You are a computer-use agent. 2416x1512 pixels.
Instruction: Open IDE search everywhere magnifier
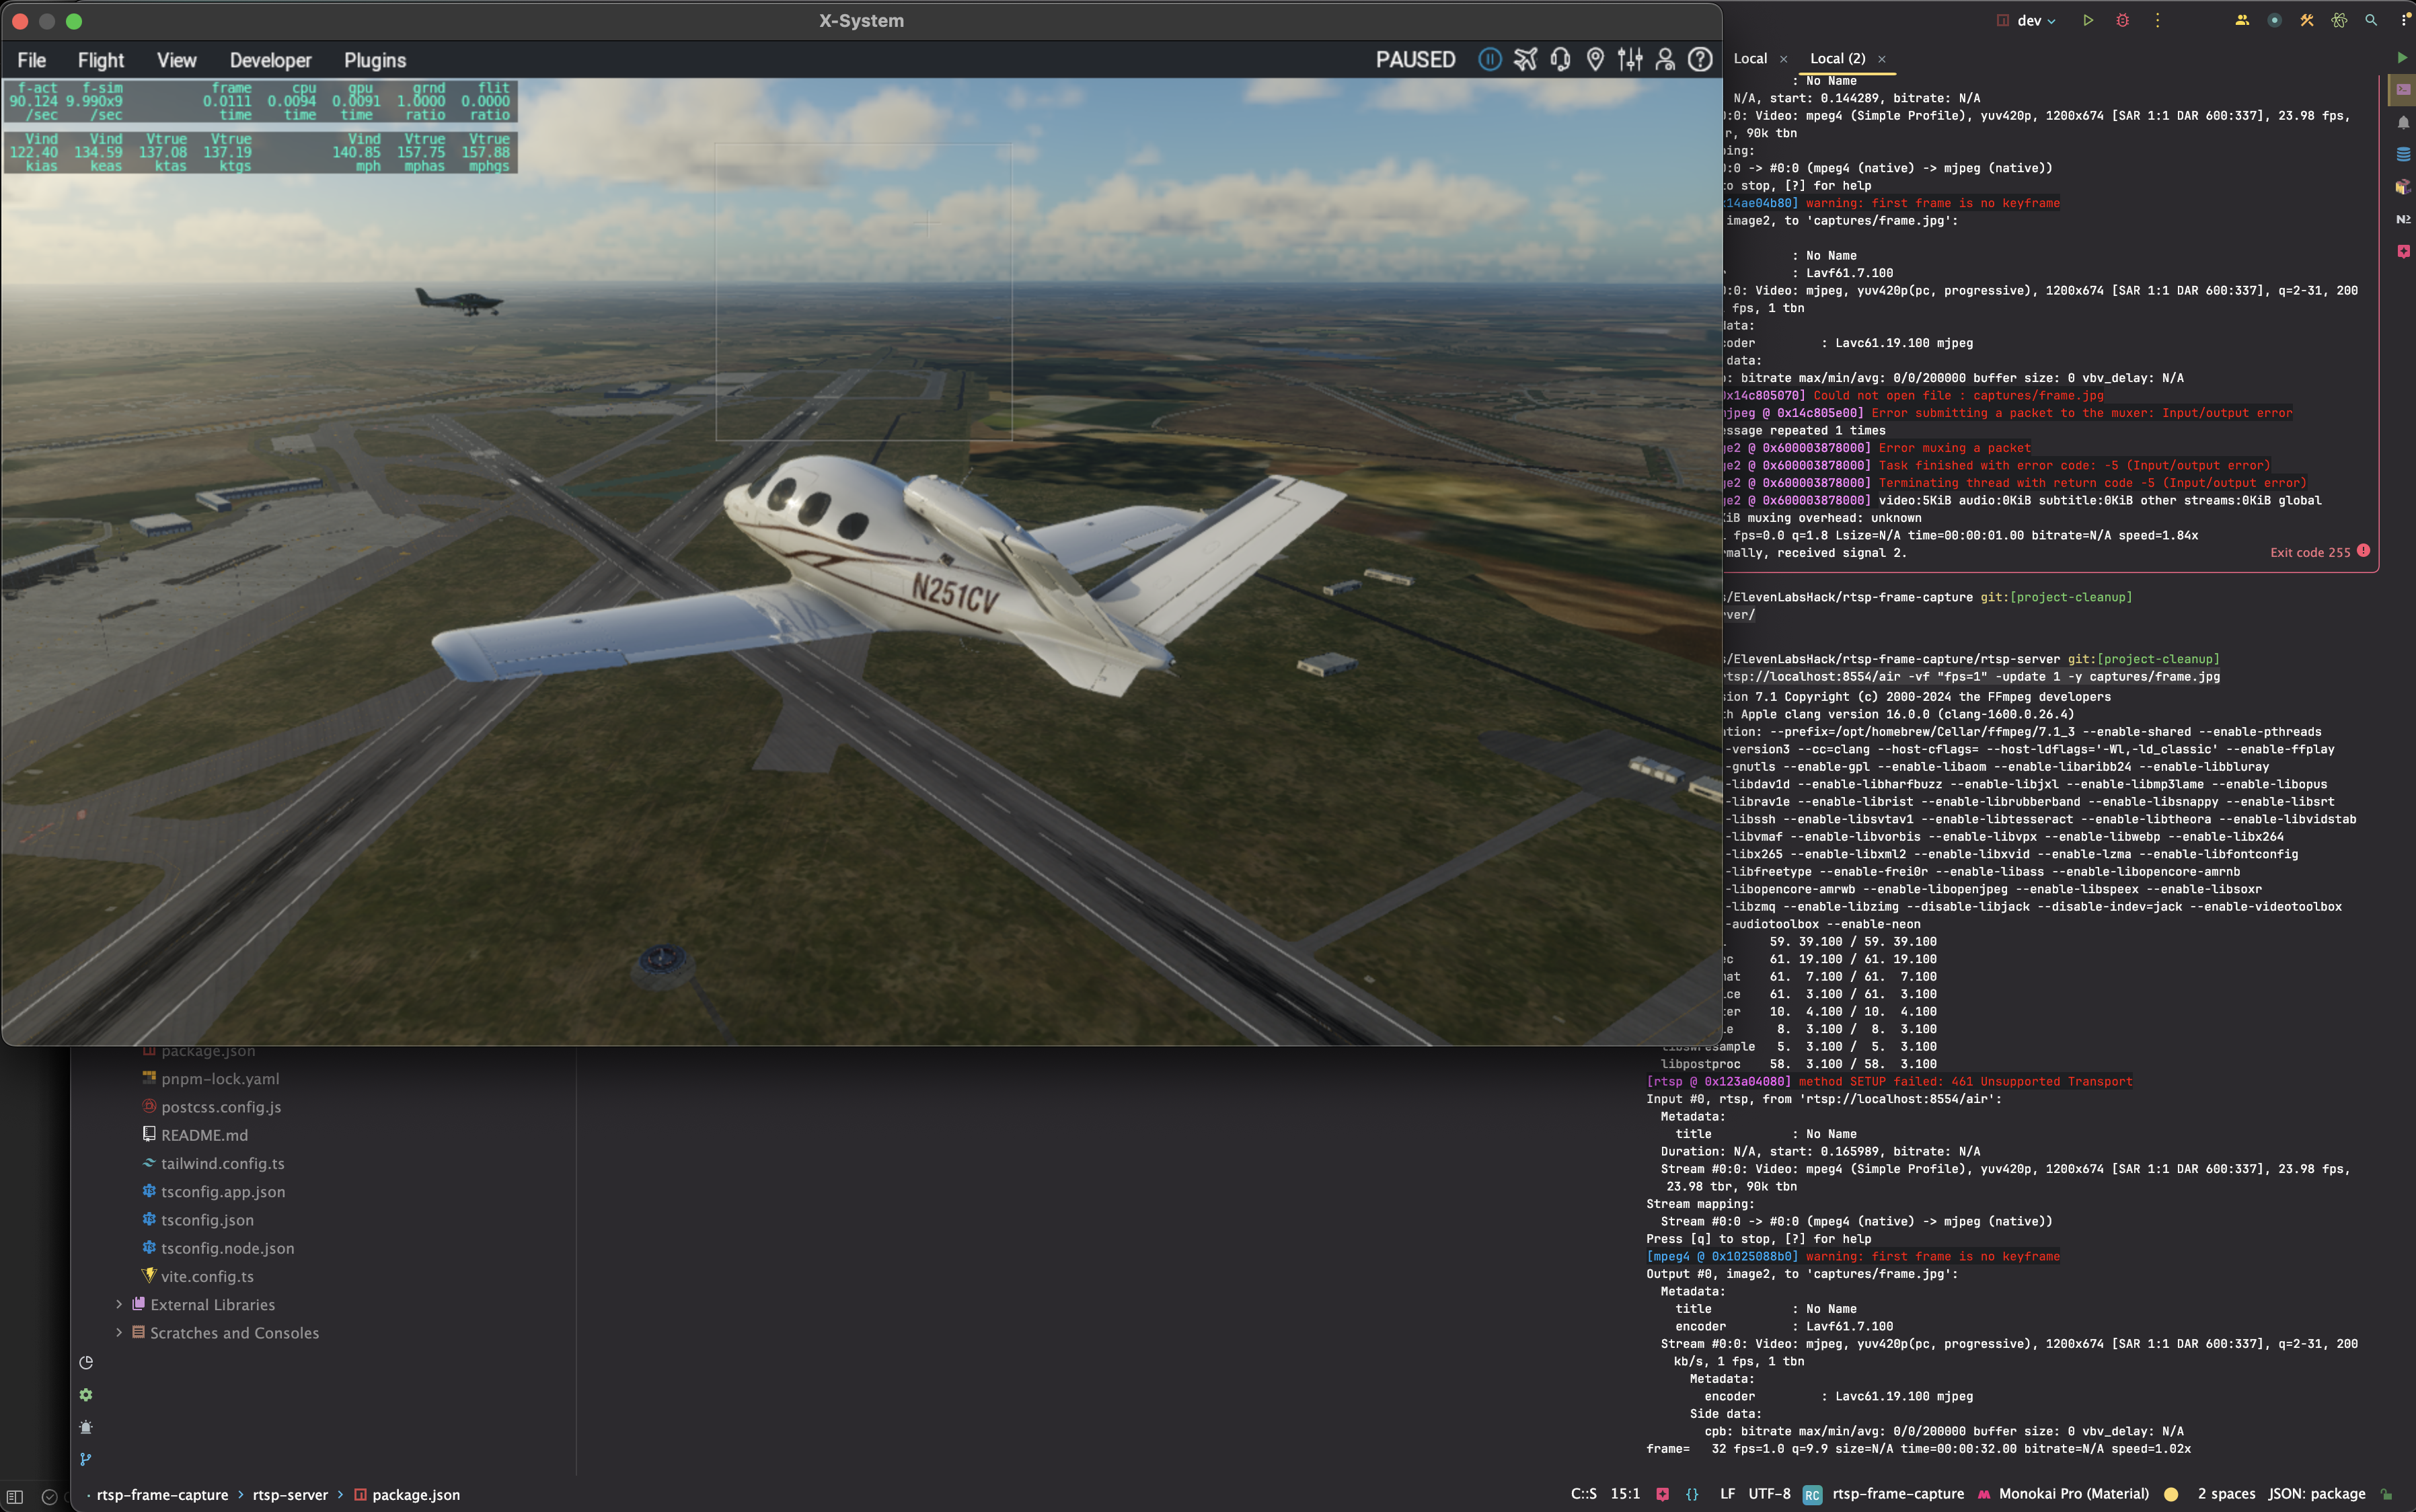2370,20
